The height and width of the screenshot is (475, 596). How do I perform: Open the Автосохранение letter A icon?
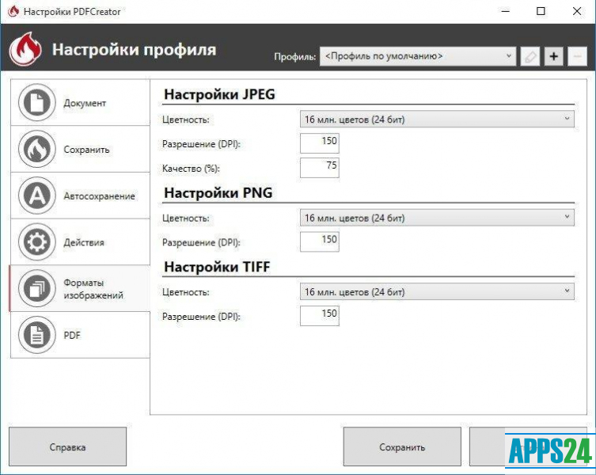37,196
